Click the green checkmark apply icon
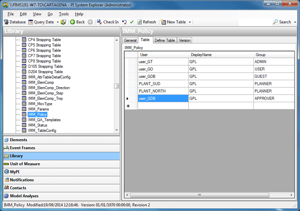The image size is (300, 211). pos(132,22)
